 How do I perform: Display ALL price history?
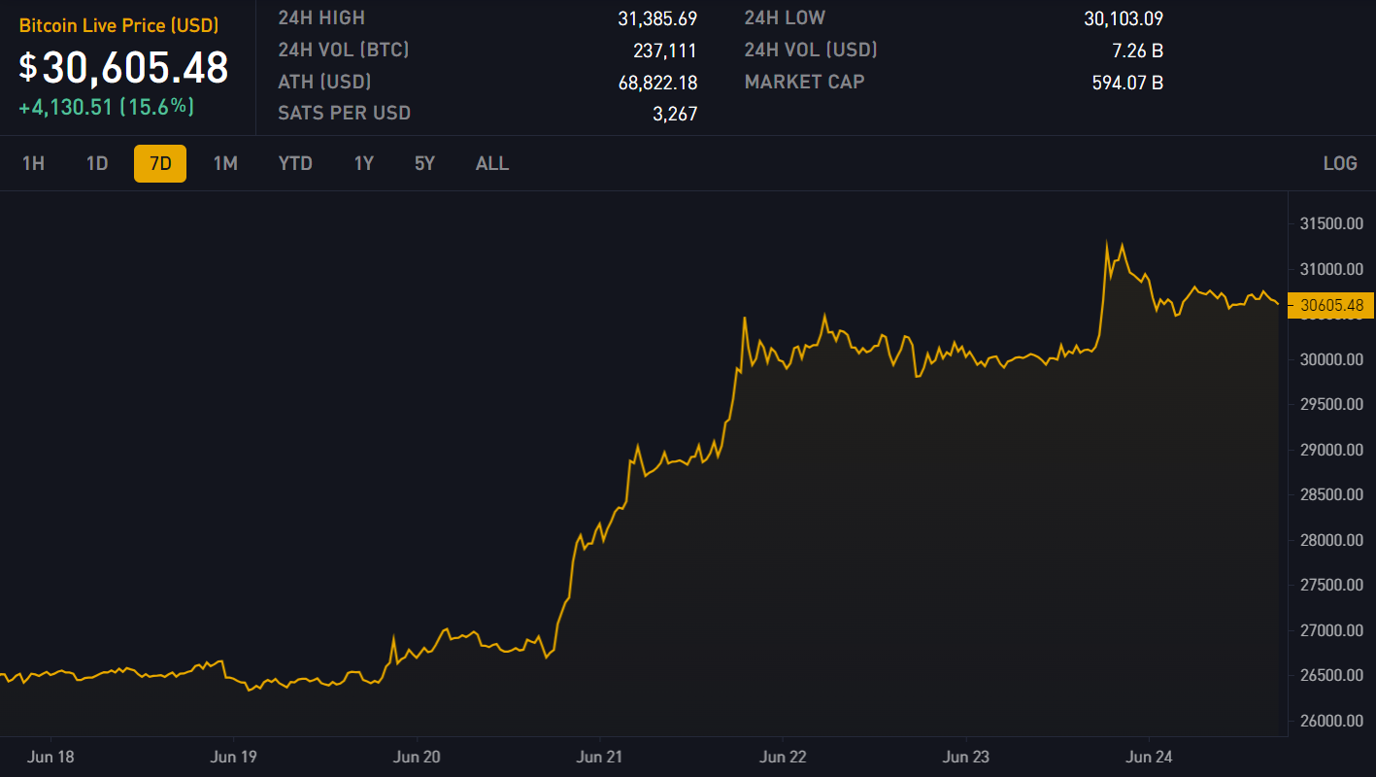tap(491, 163)
